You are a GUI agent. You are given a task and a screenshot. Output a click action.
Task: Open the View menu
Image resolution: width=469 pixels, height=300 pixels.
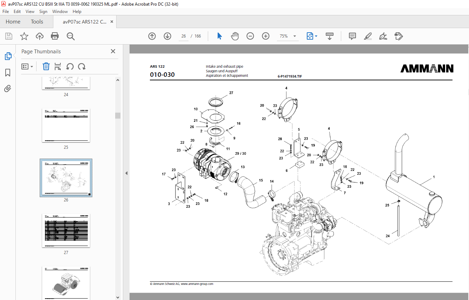tap(30, 12)
